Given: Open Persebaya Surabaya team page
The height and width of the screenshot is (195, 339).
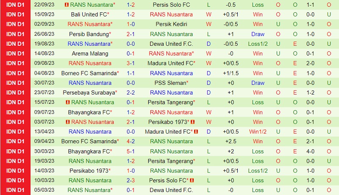Looking at the screenshot, I should [x=88, y=92].
